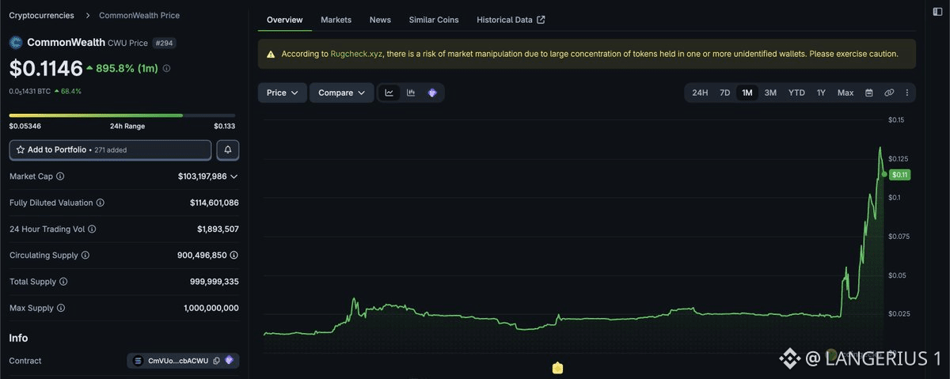Click the info icon beside 900,496,850 value

(234, 255)
